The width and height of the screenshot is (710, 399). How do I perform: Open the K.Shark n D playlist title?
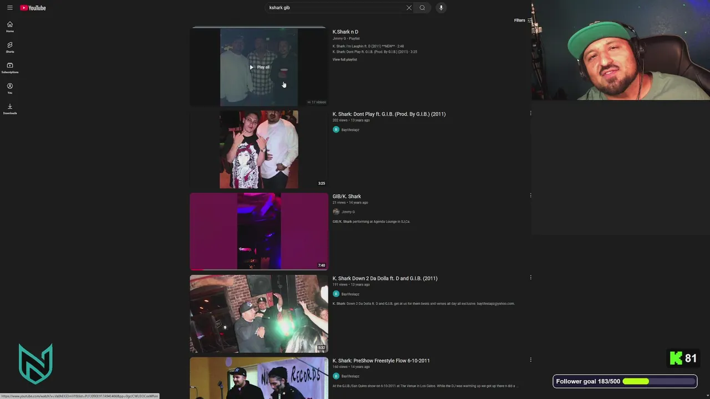click(345, 32)
